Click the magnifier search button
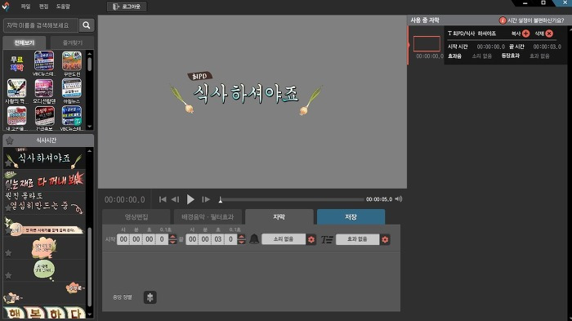Screen dimensions: 572x321 pos(87,25)
